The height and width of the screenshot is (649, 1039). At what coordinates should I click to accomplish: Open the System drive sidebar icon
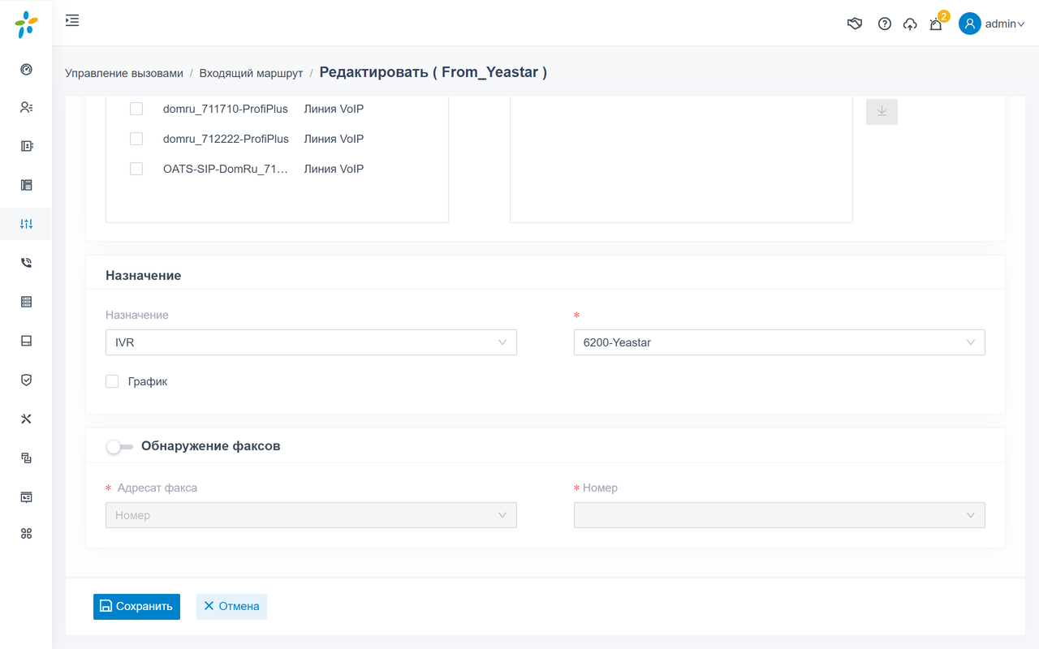pyautogui.click(x=26, y=341)
